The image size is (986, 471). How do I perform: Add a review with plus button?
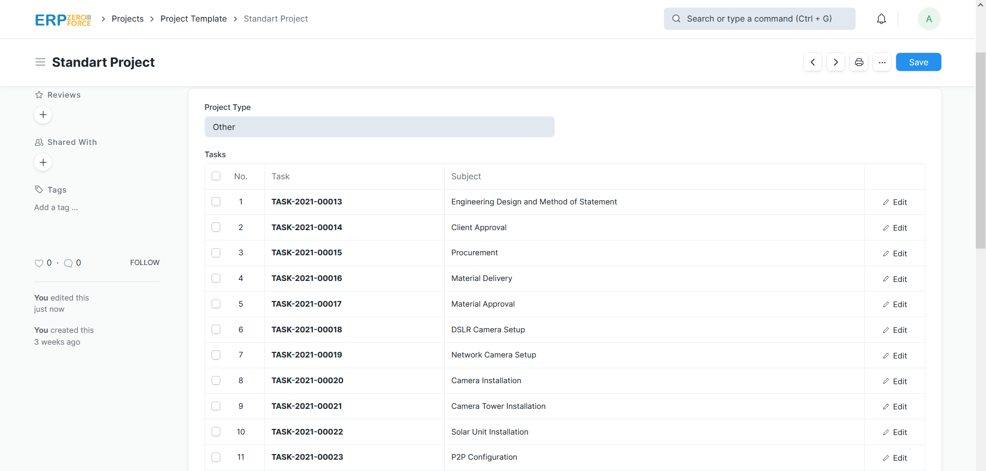tap(43, 115)
